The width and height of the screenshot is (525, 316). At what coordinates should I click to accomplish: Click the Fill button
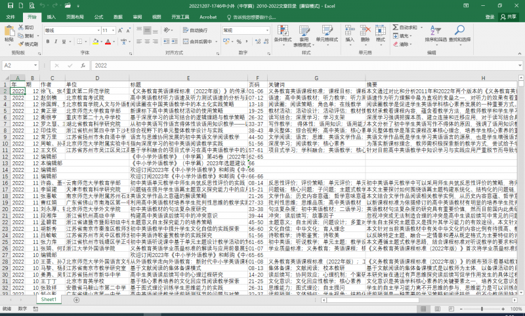pyautogui.click(x=402, y=36)
